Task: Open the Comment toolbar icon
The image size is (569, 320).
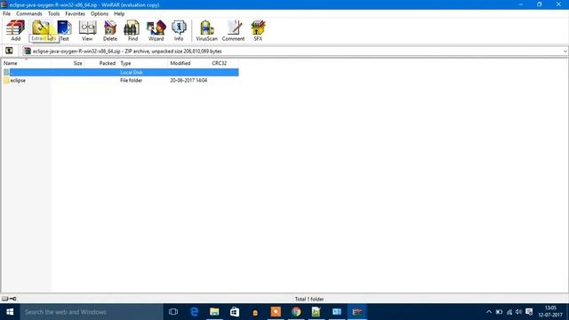Action: (233, 30)
